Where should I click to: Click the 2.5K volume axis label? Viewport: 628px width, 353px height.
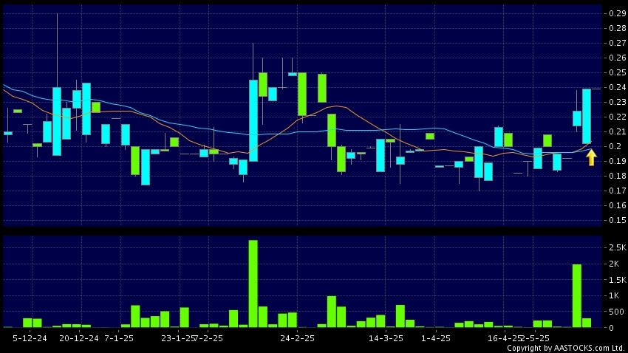(x=617, y=247)
